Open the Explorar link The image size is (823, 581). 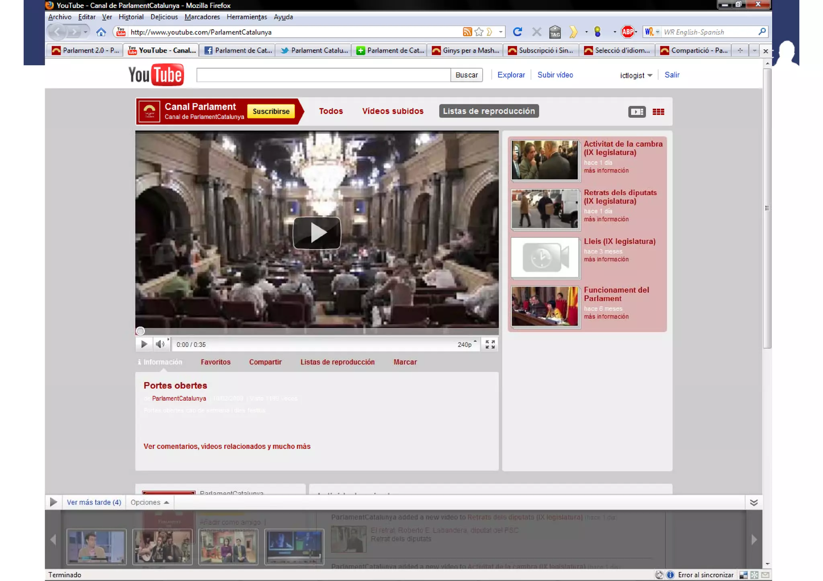[511, 75]
